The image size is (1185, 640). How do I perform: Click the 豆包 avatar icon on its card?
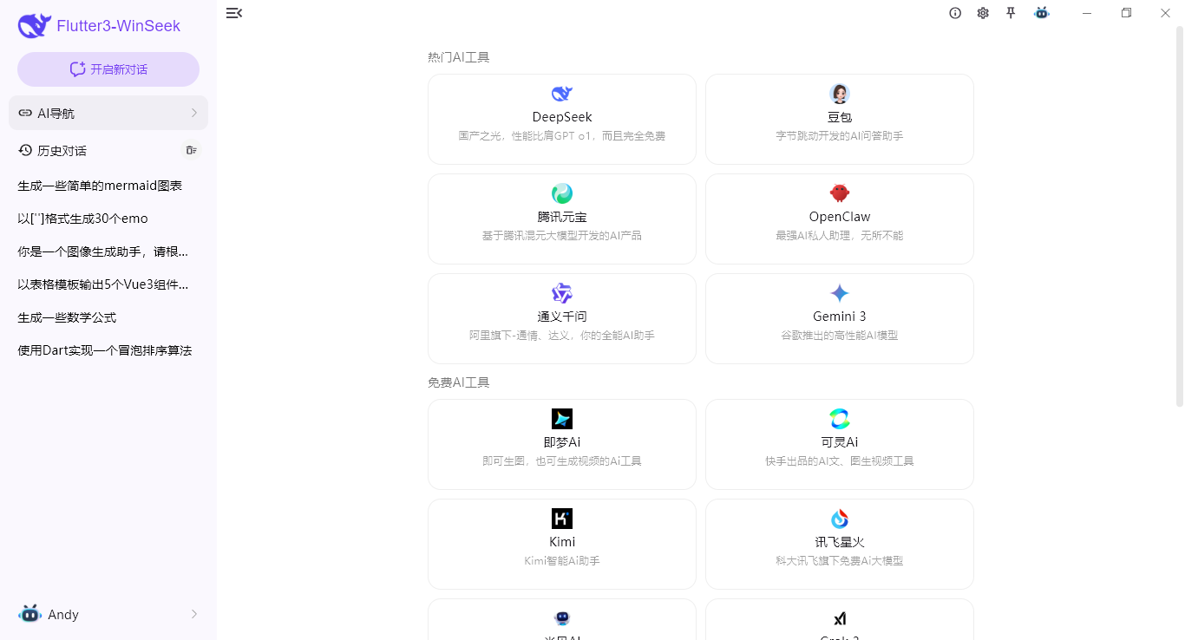coord(839,94)
